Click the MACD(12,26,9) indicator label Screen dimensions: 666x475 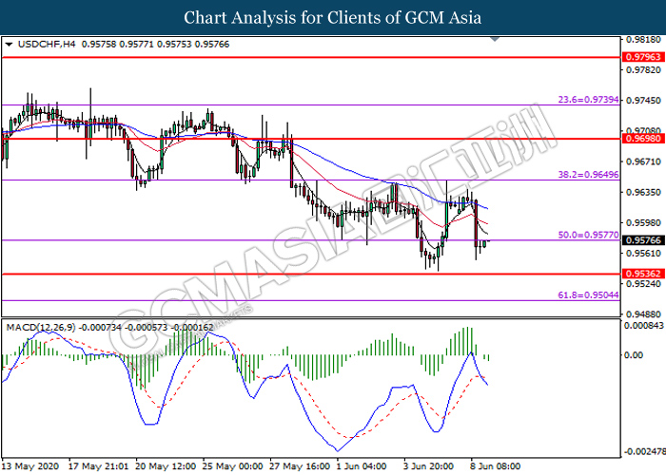(41, 327)
